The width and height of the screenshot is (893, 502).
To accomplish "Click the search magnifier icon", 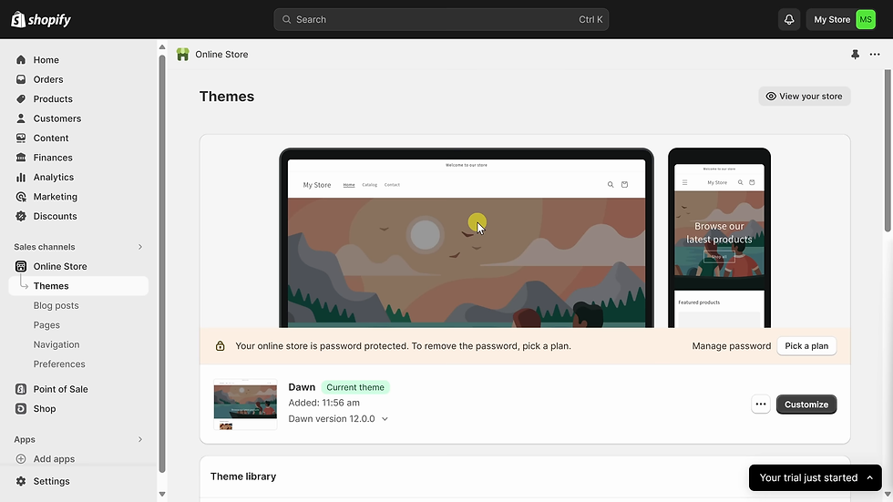I will click(286, 19).
